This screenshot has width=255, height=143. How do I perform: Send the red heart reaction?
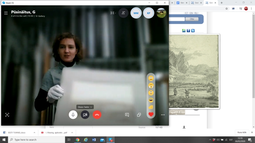[151, 114]
